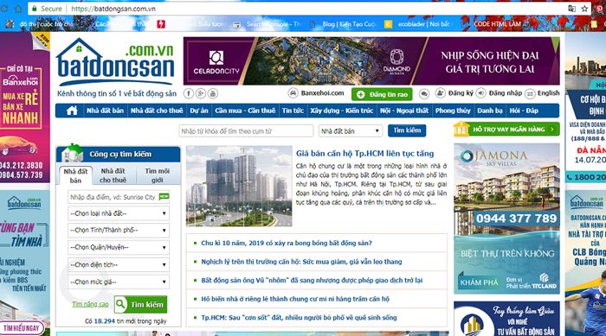
Task: Open article Chu kì 10 năm, 2019
Action: click(x=287, y=243)
